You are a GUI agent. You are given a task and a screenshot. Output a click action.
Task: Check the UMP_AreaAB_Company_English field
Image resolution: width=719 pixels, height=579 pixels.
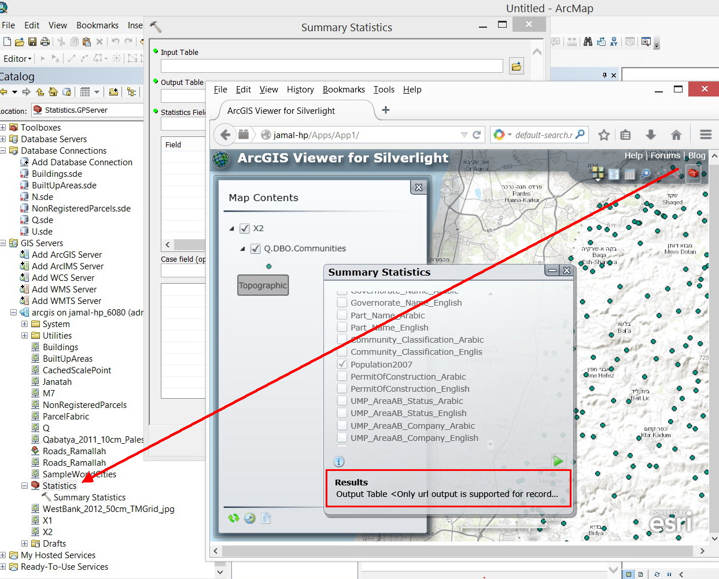pyautogui.click(x=342, y=437)
